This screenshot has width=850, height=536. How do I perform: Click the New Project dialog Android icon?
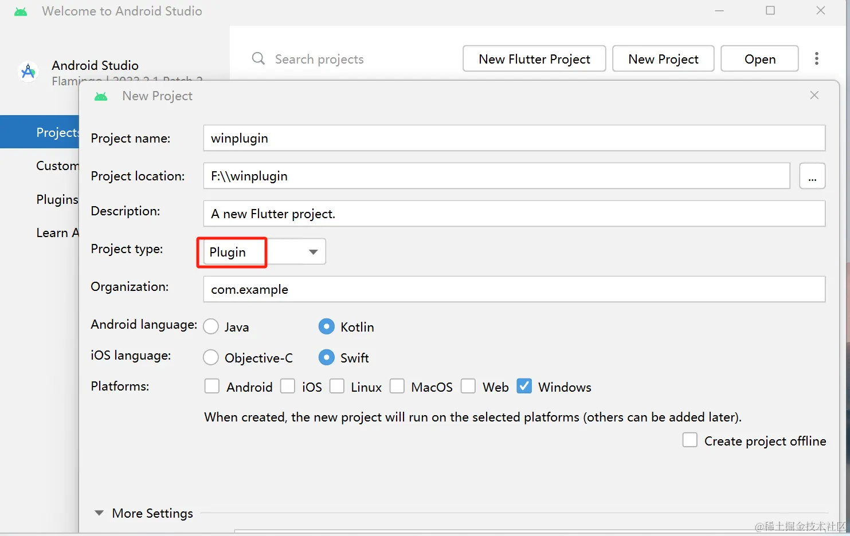(101, 96)
